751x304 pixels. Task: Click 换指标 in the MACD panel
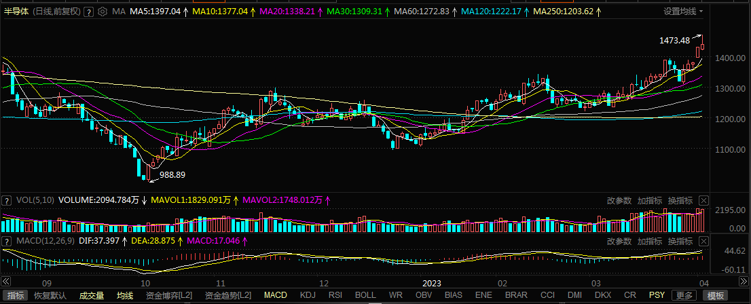(x=680, y=241)
